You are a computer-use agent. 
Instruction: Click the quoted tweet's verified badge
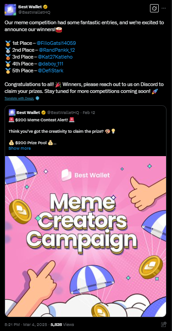[x=44, y=113]
